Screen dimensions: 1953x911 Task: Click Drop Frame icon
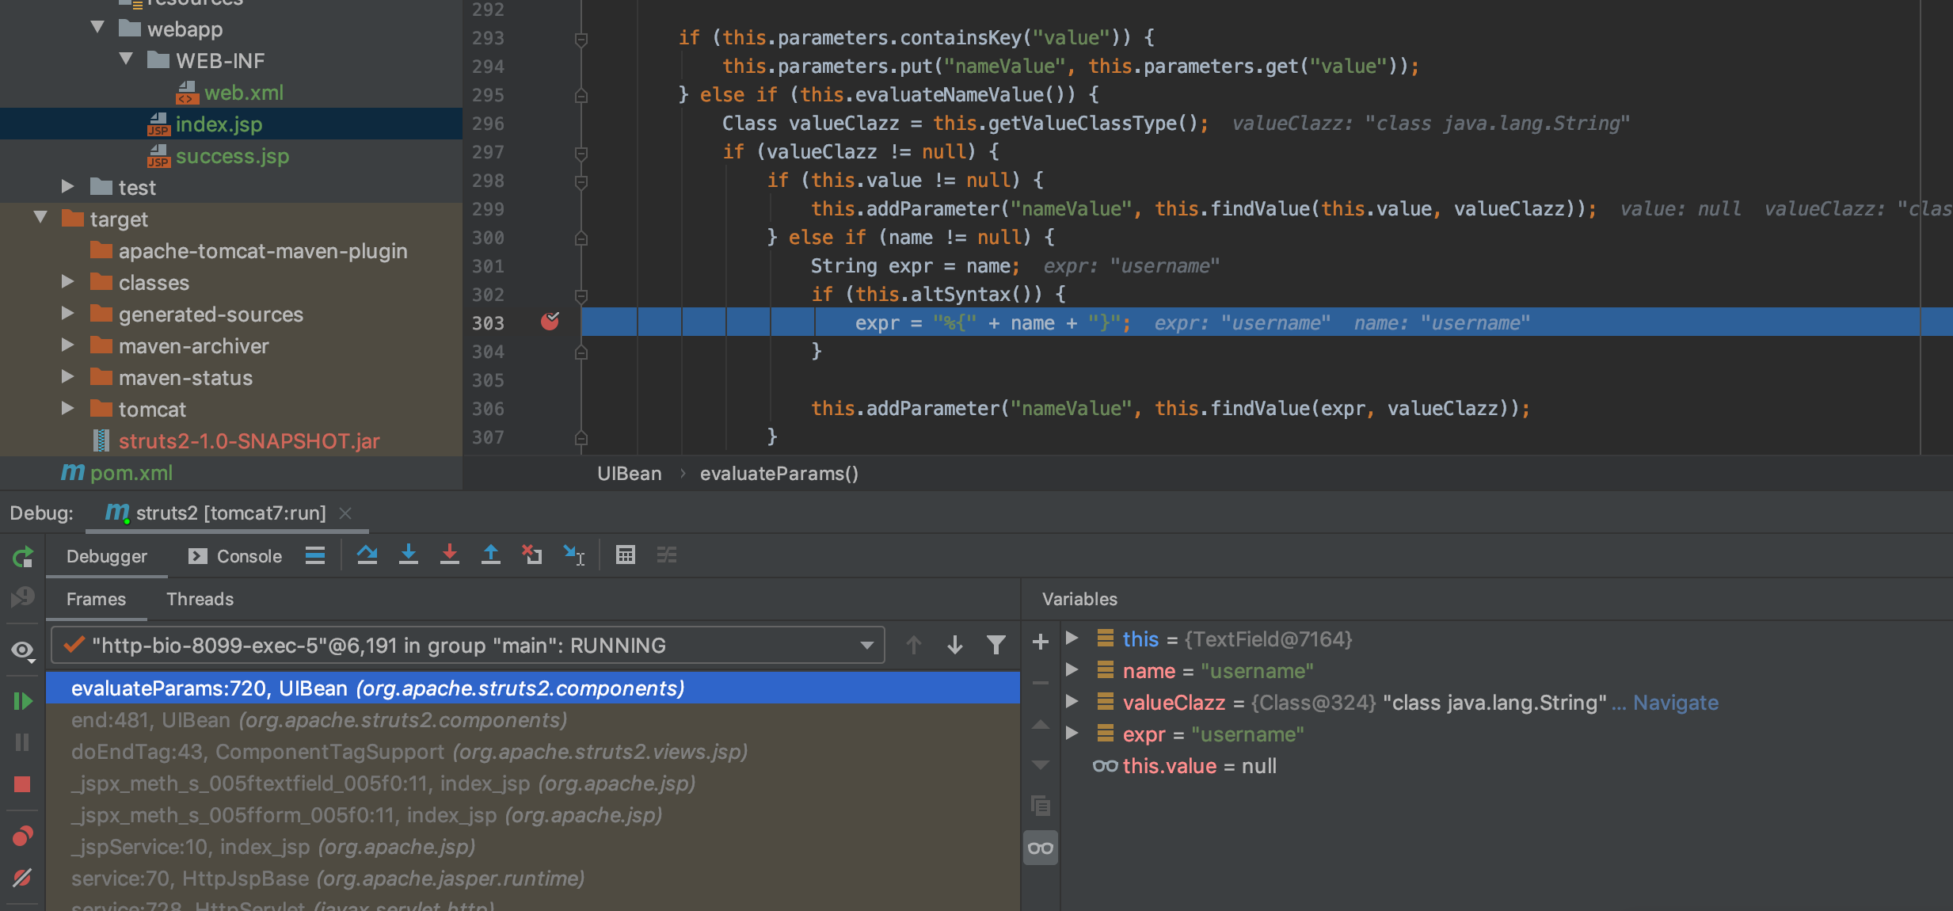[x=532, y=555]
